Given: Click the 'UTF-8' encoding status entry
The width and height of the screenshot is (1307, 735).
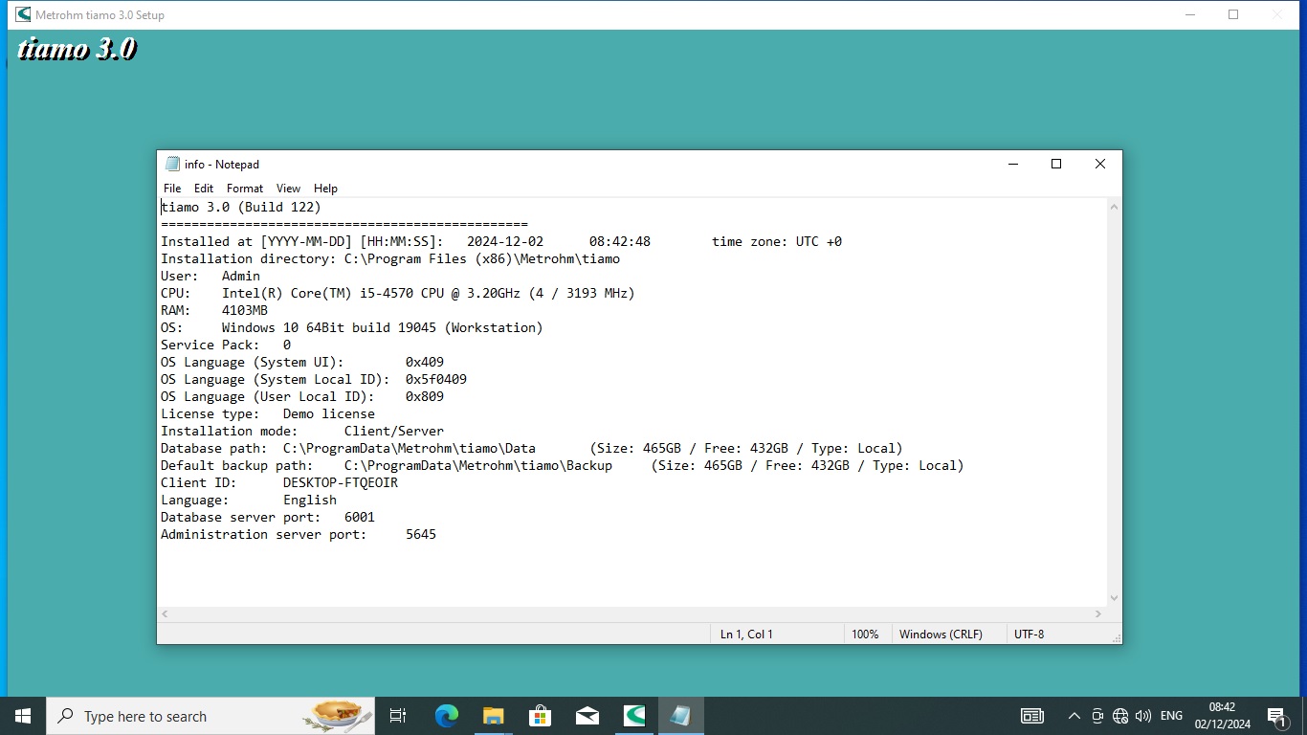Looking at the screenshot, I should click(x=1029, y=634).
